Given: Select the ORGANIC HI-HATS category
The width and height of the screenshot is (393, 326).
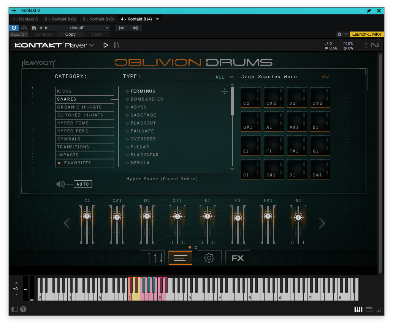Looking at the screenshot, I should pyautogui.click(x=84, y=107).
